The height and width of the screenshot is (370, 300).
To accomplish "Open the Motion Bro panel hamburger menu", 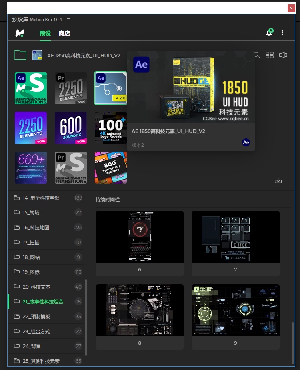I will [x=68, y=20].
